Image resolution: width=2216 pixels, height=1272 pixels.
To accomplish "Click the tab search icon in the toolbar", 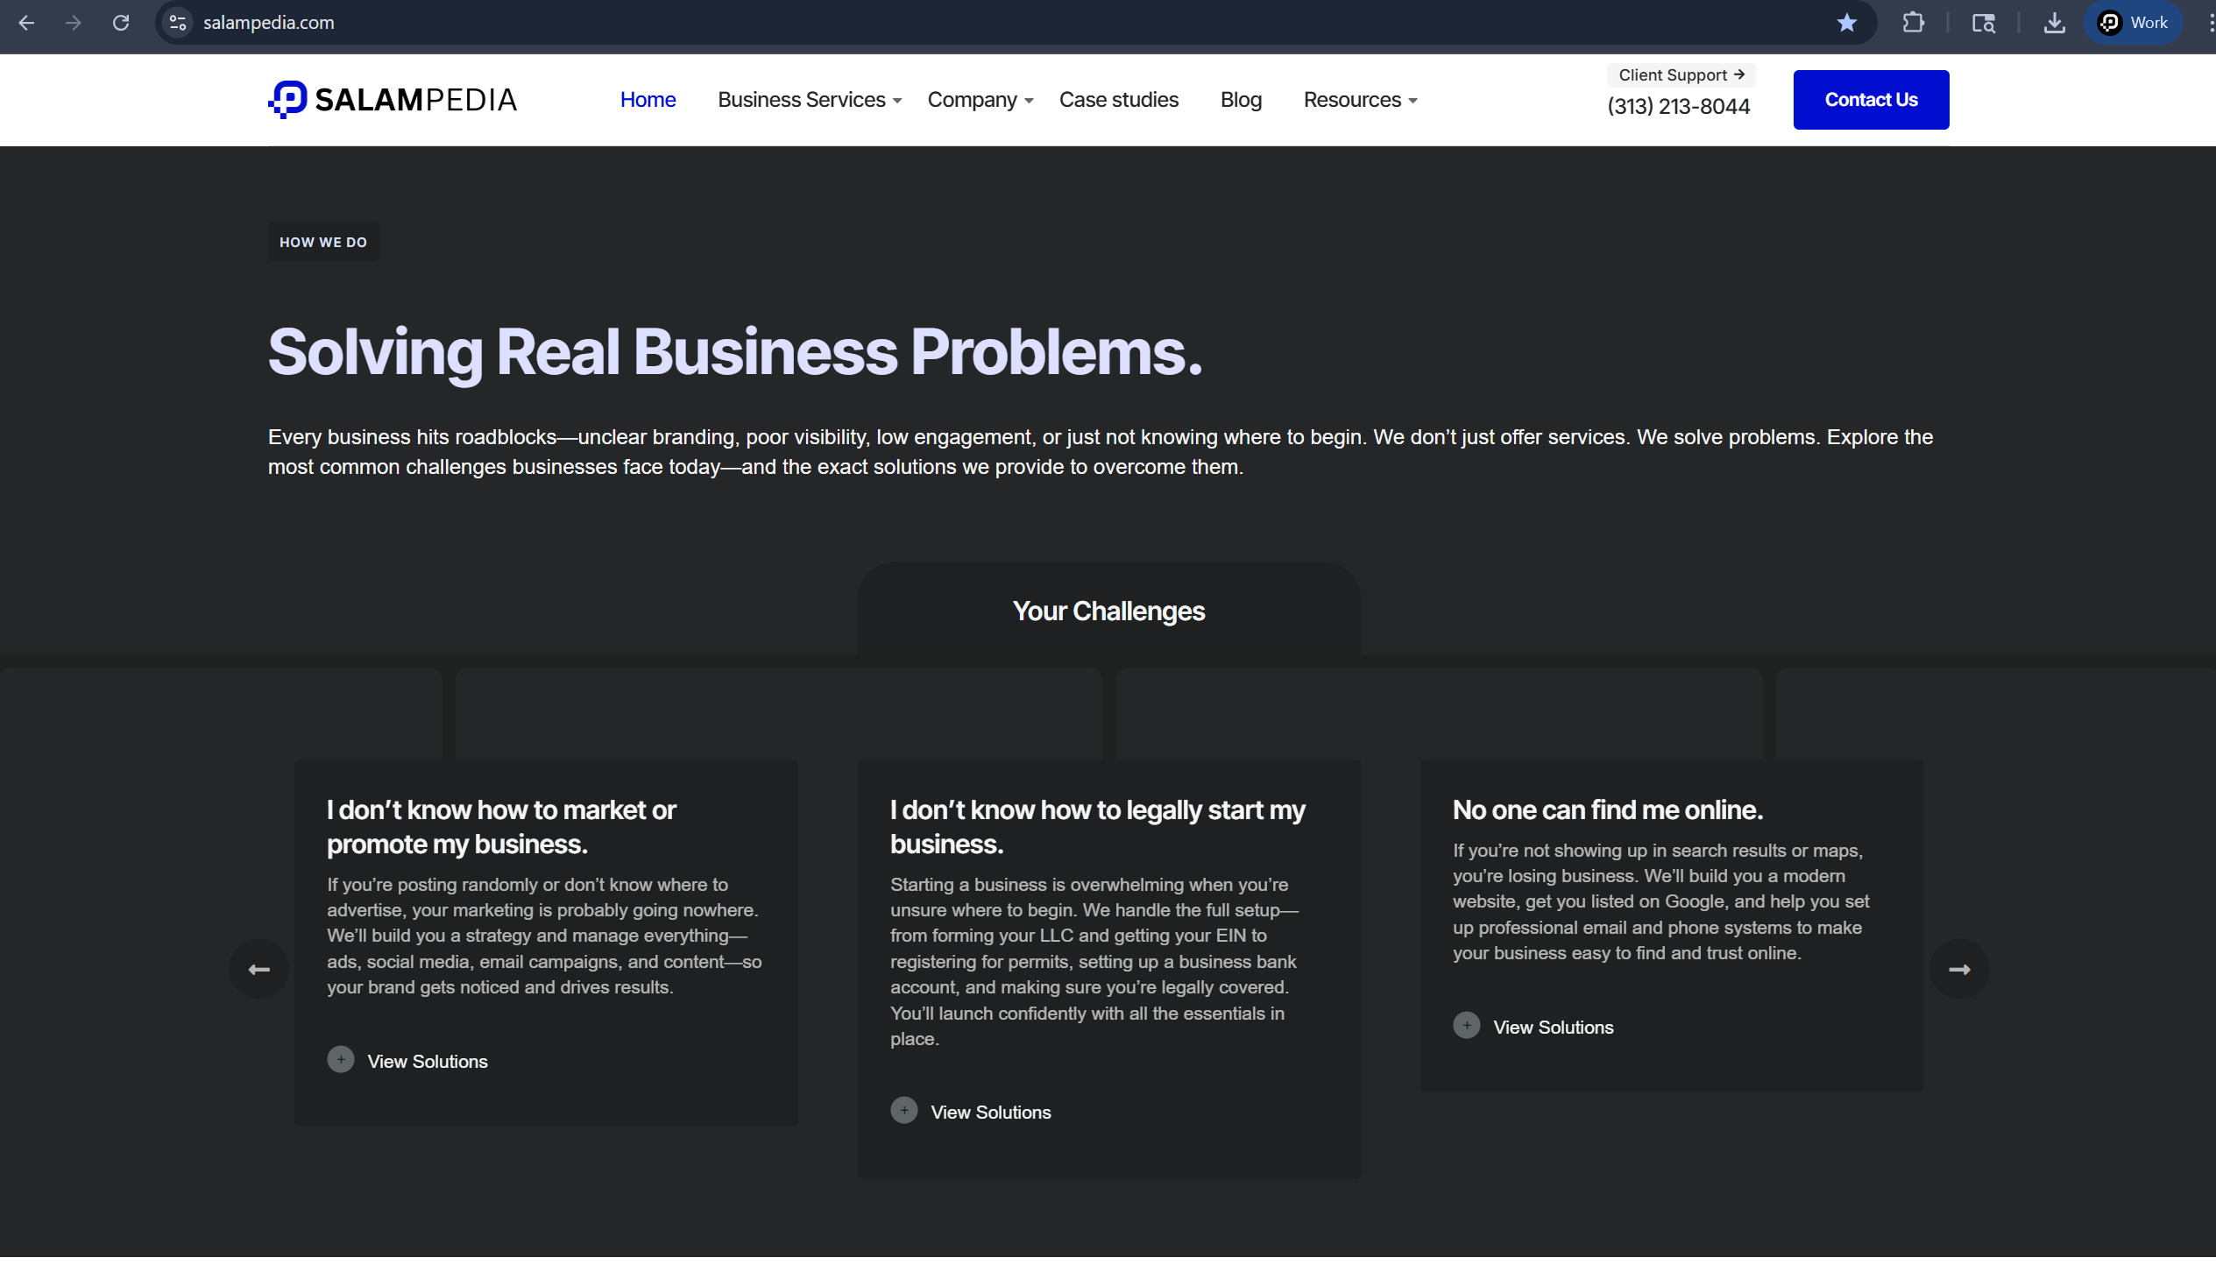I will (x=1984, y=23).
